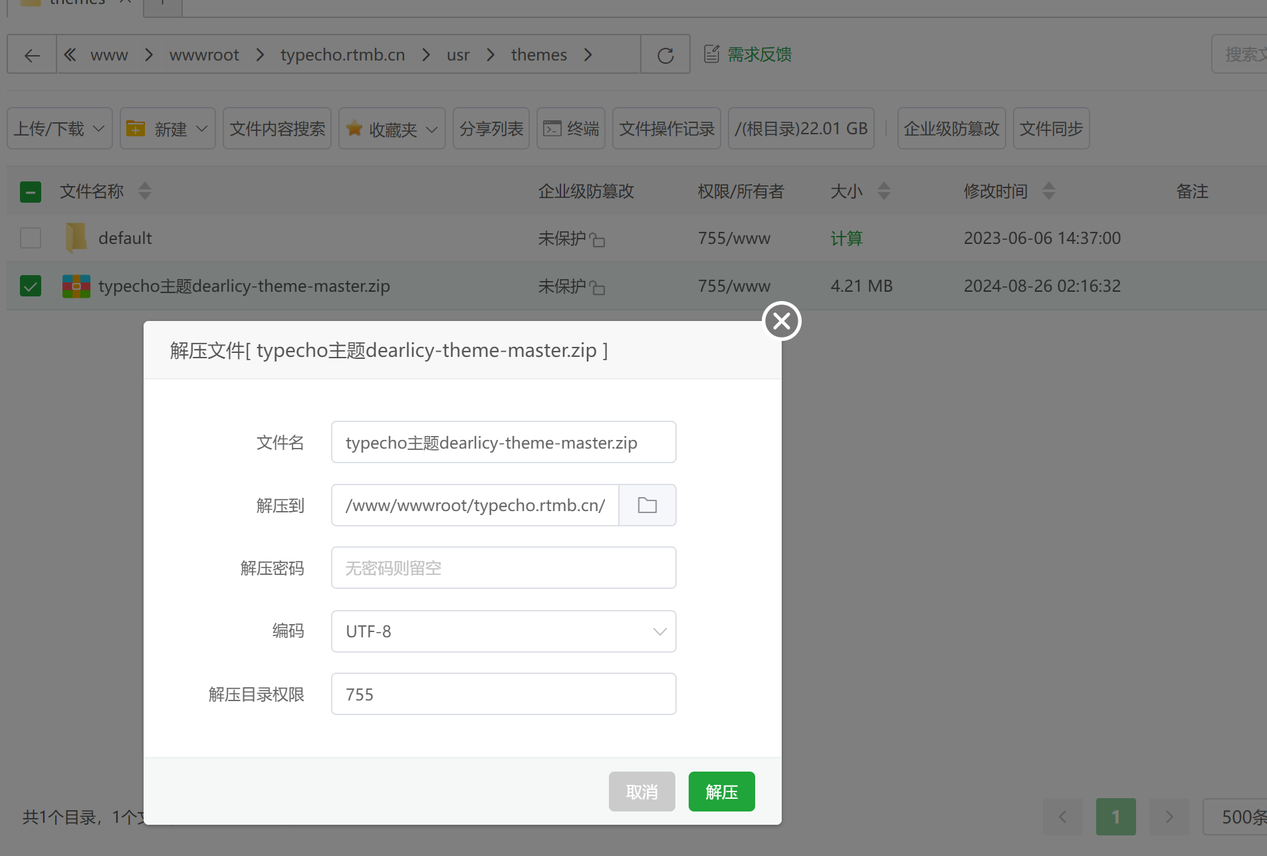The width and height of the screenshot is (1267, 856).
Task: Click the refresh directory icon
Action: (x=665, y=55)
